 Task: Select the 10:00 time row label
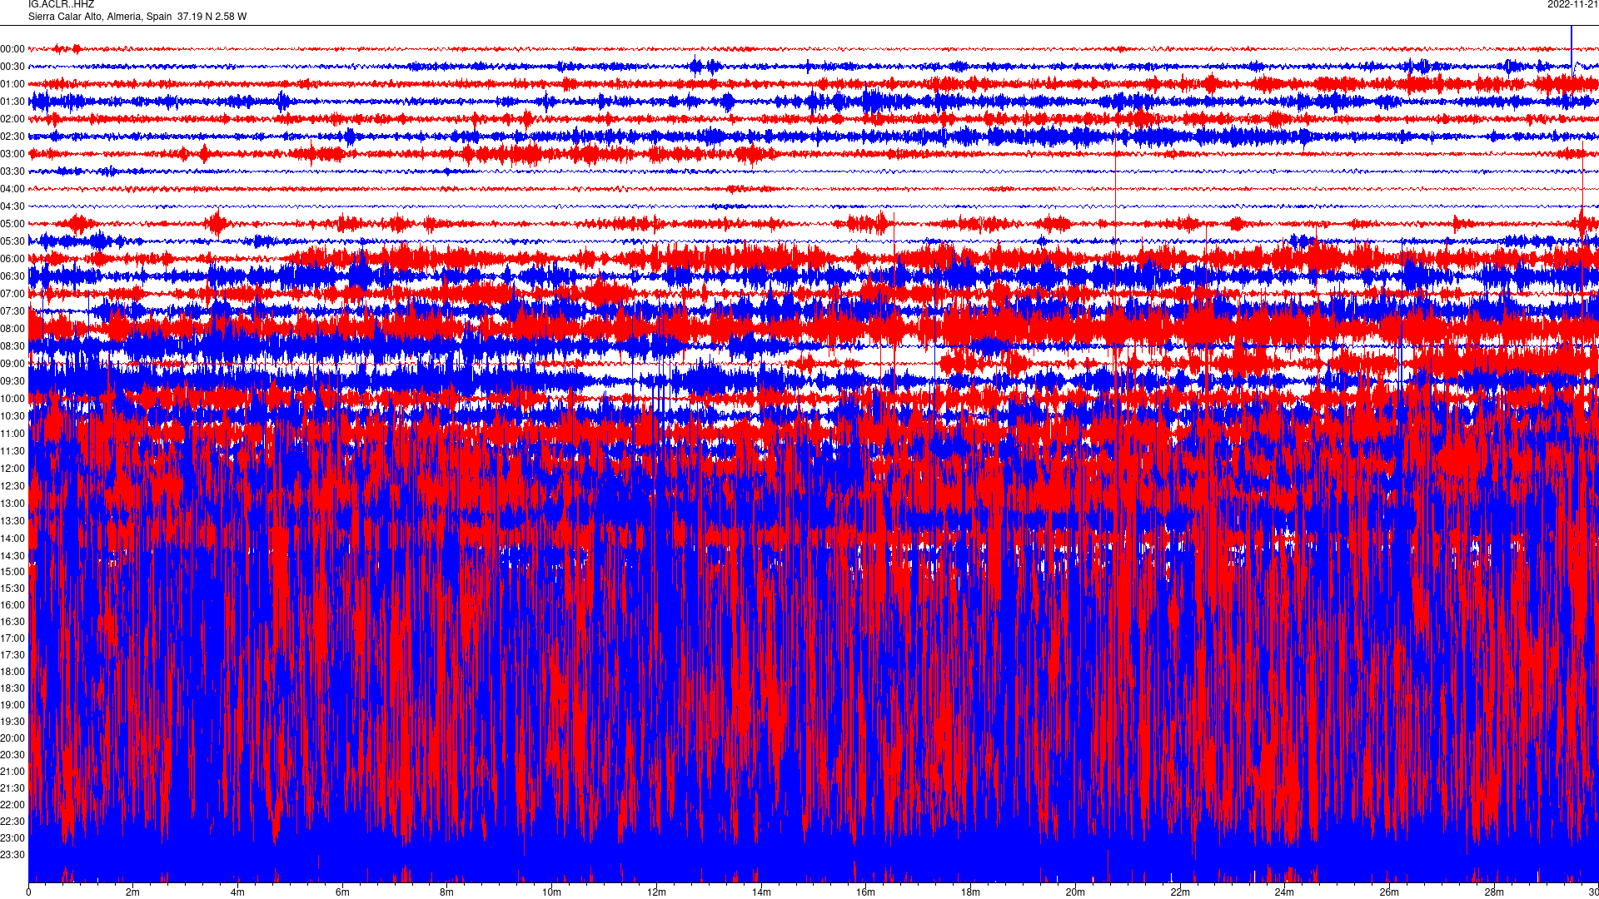12,399
